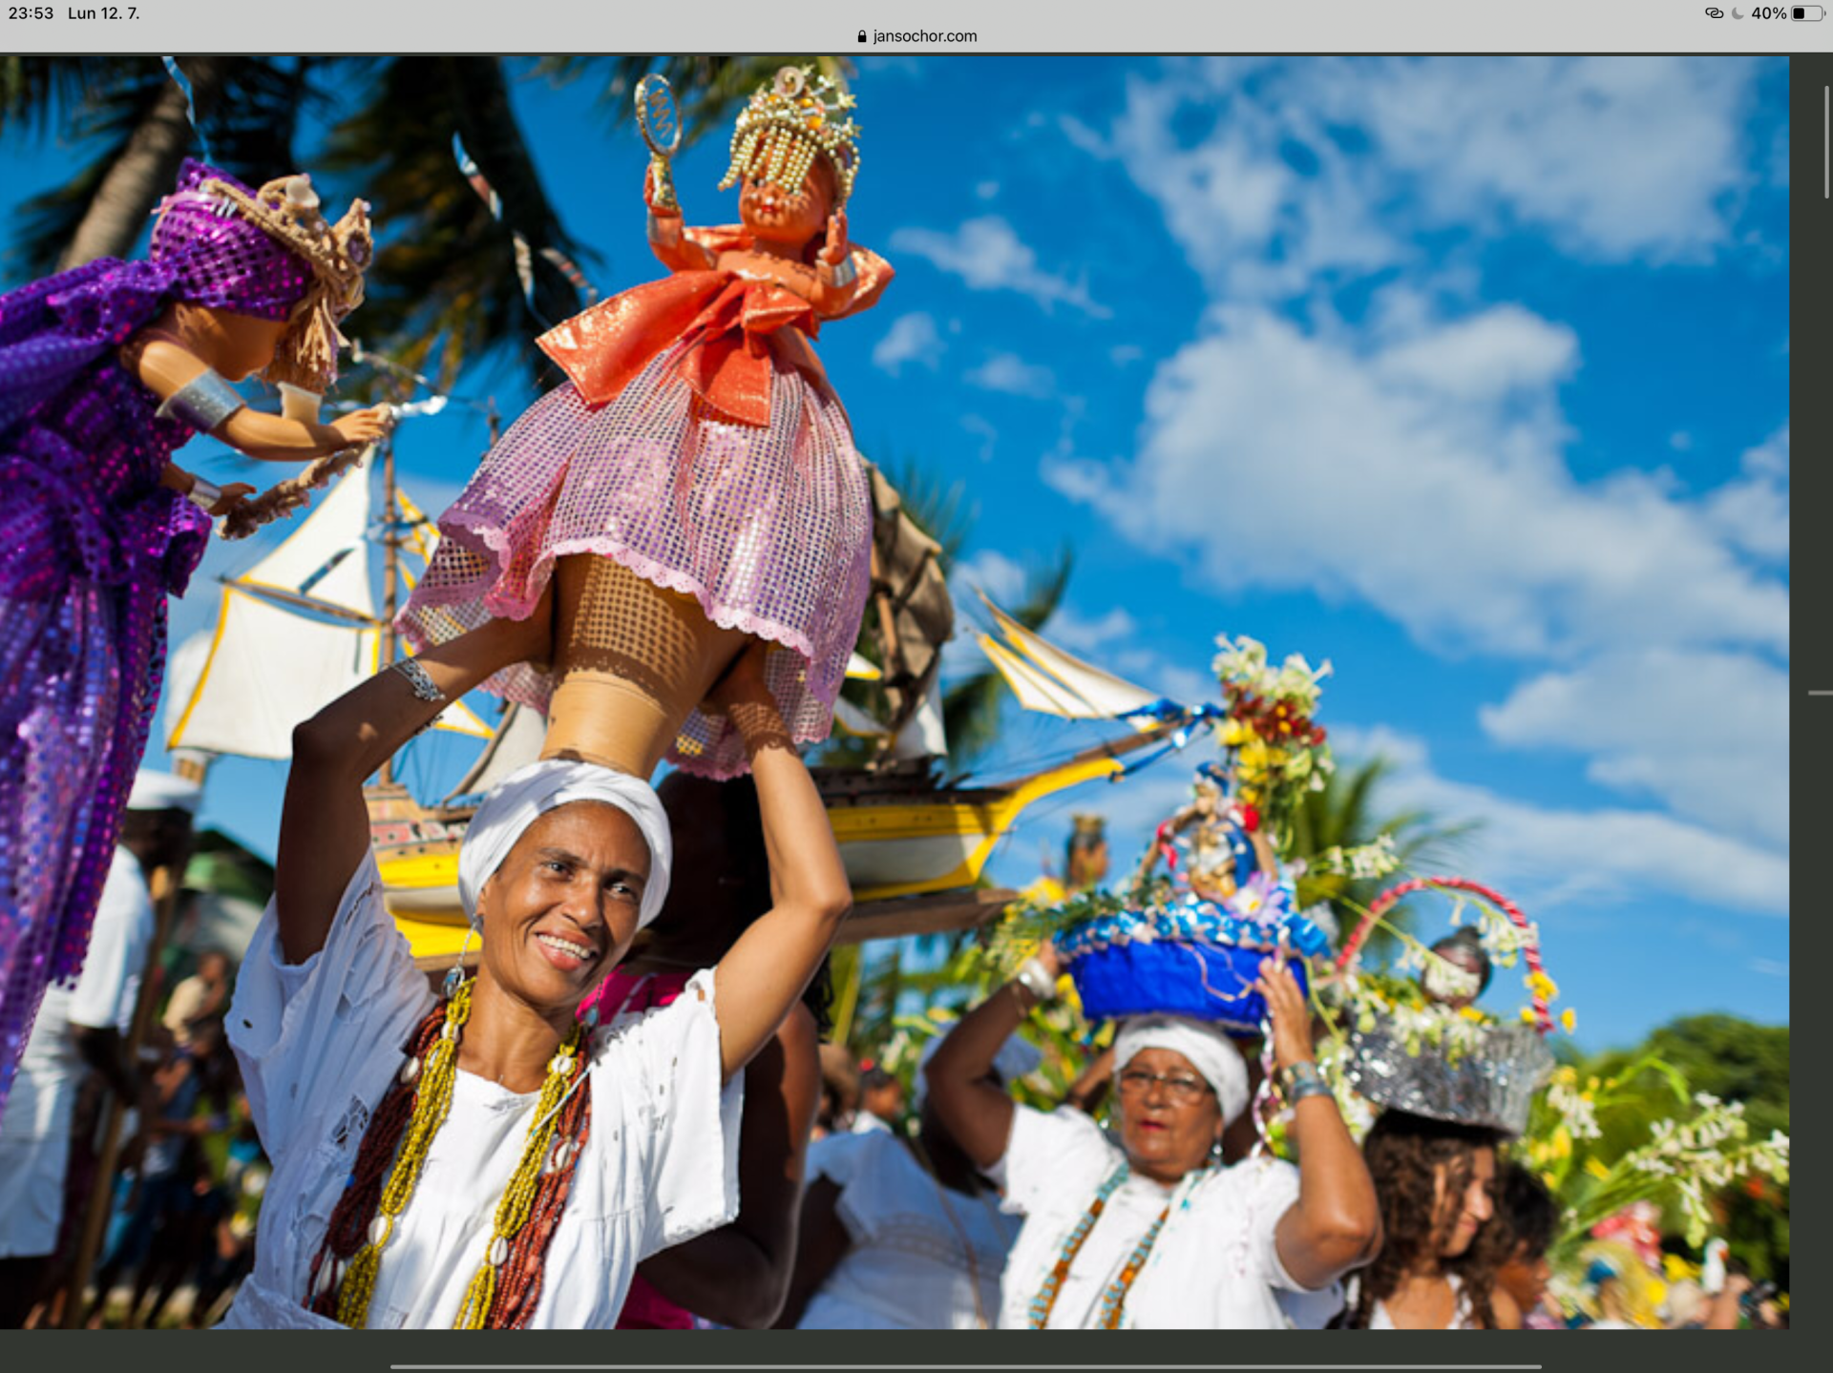The image size is (1833, 1373).
Task: Tap the crescent moon Do Not Disturb icon
Action: 1738,13
